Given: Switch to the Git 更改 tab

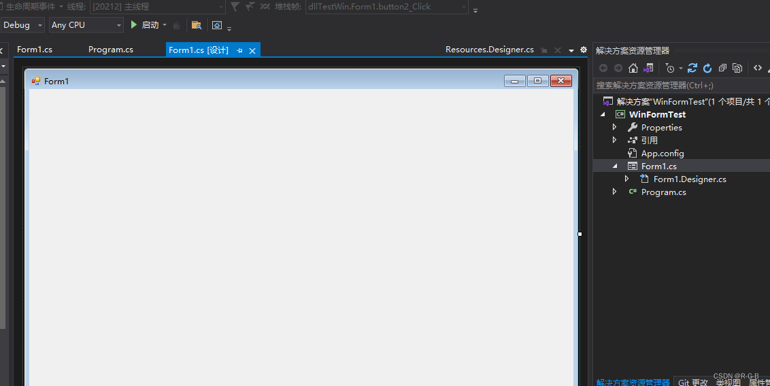Looking at the screenshot, I should (693, 382).
